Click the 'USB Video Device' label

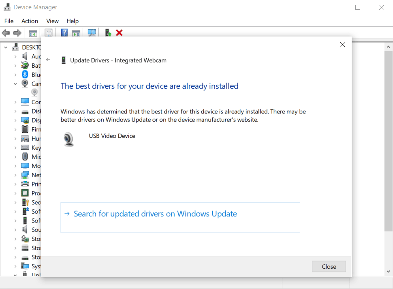(112, 136)
